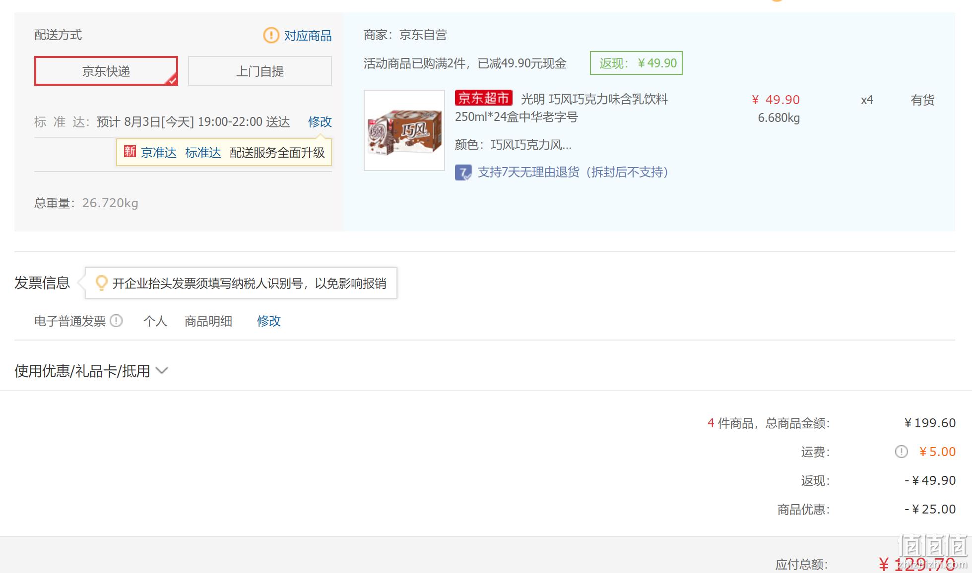Click the red 新 badge icon
This screenshot has height=573, width=972.
[x=130, y=151]
